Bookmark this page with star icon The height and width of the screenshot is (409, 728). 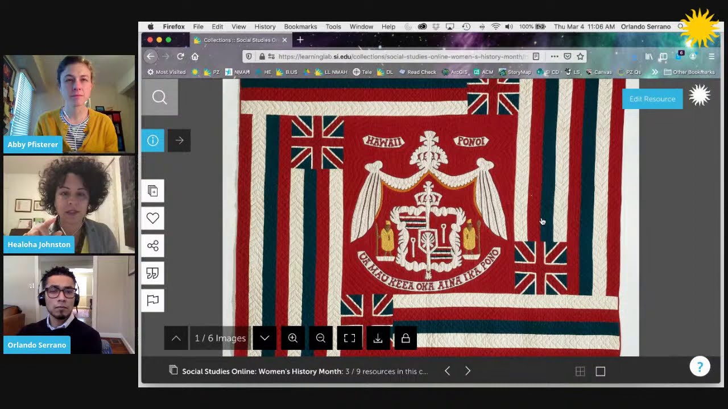pyautogui.click(x=580, y=57)
